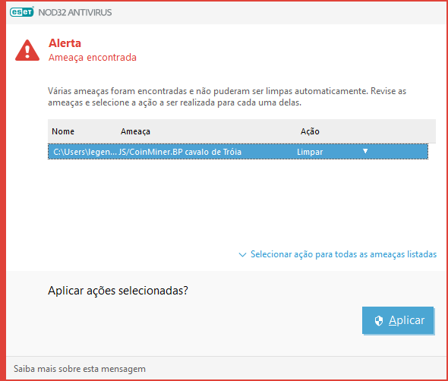Click the NOD32 ANTIVIRUS title text

75,13
